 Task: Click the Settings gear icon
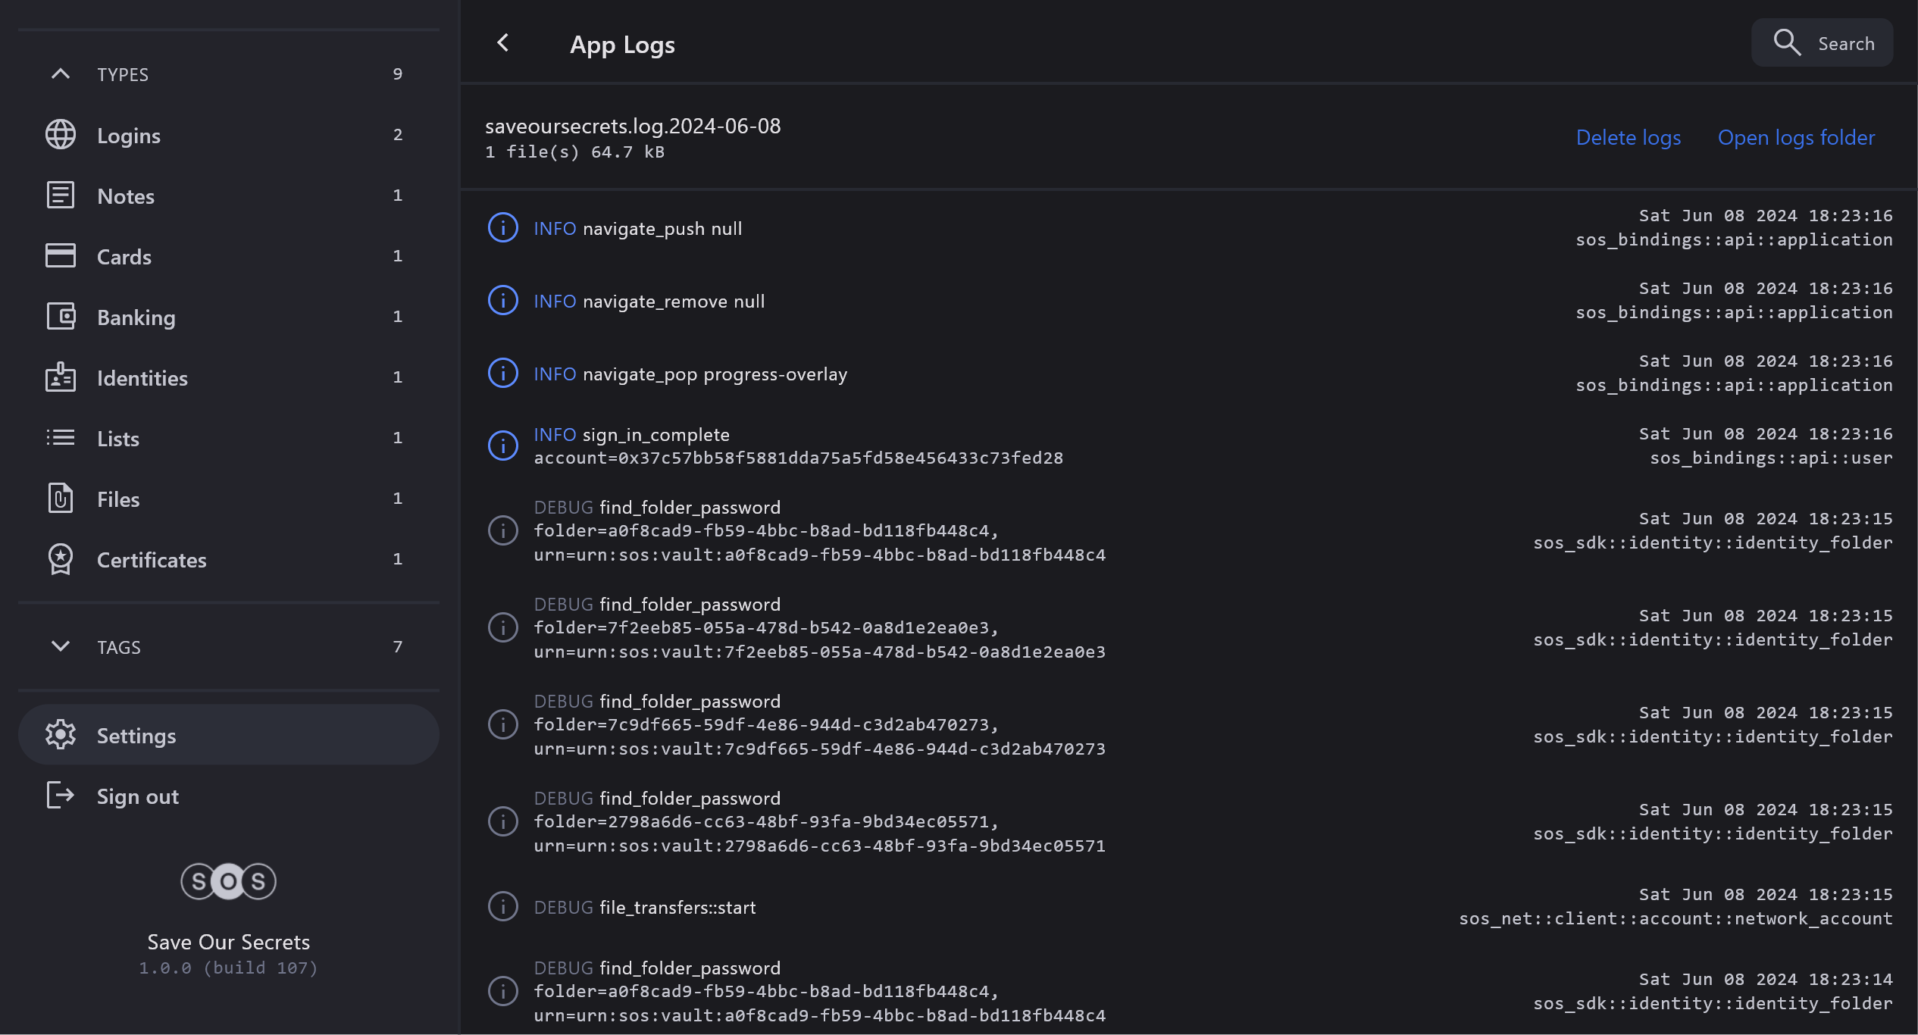tap(61, 735)
